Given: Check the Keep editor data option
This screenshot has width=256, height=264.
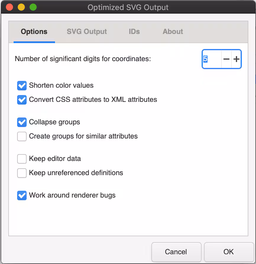Looking at the screenshot, I should click(x=22, y=159).
